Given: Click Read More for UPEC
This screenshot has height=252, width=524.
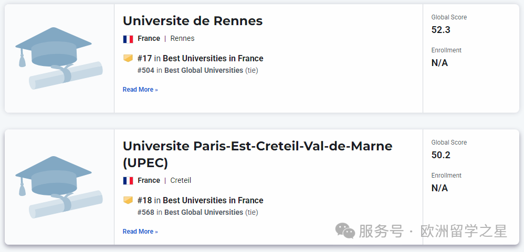Looking at the screenshot, I should 140,232.
